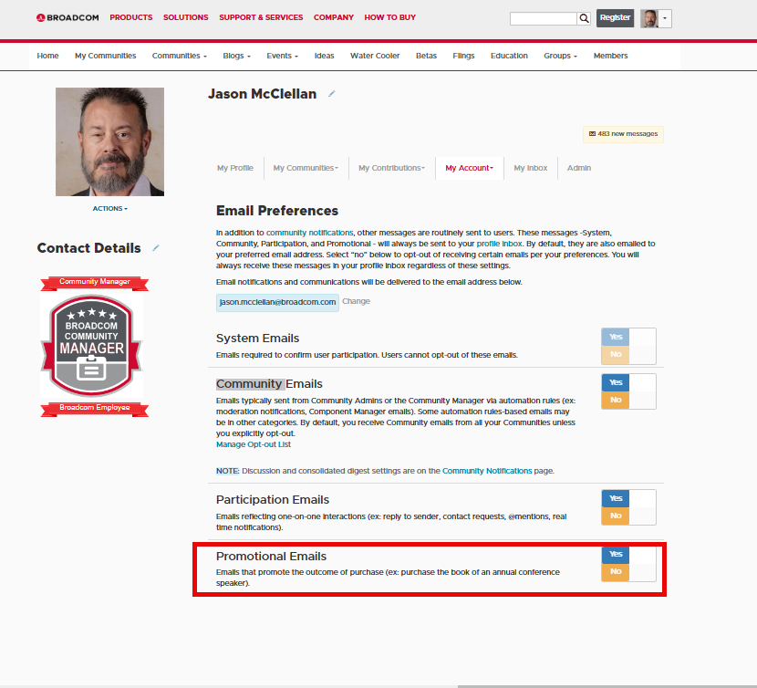This screenshot has width=757, height=688.
Task: Open the HOW TO BUY menu
Action: pyautogui.click(x=390, y=17)
